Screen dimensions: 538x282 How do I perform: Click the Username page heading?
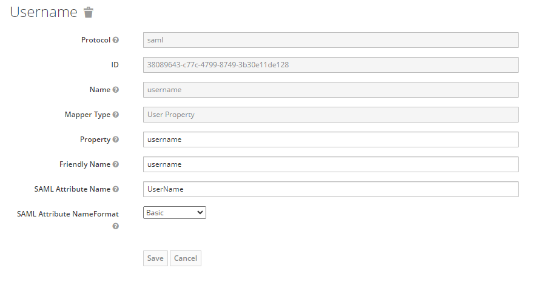pos(44,12)
